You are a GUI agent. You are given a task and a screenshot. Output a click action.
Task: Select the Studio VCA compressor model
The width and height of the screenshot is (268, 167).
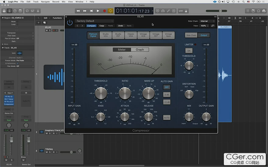coord(106,35)
